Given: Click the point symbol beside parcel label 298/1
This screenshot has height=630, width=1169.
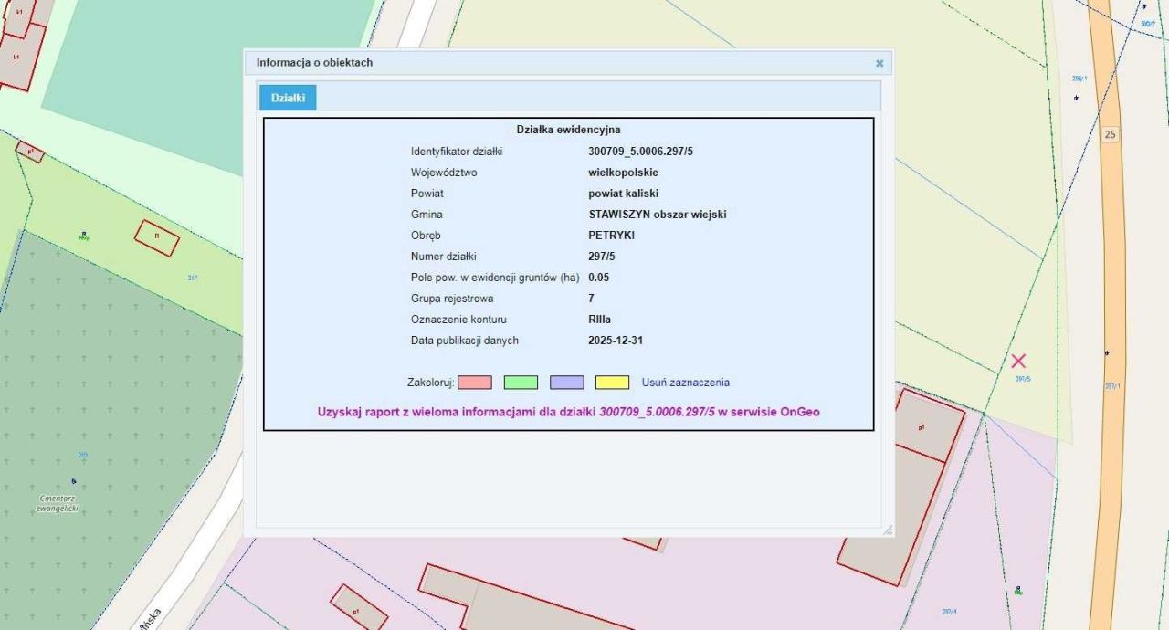Looking at the screenshot, I should 1077,97.
